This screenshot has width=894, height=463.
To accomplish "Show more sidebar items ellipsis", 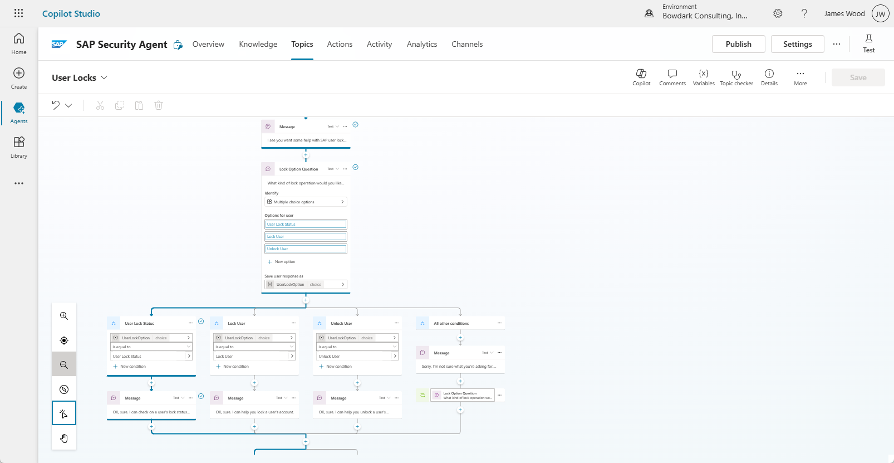I will 19,183.
